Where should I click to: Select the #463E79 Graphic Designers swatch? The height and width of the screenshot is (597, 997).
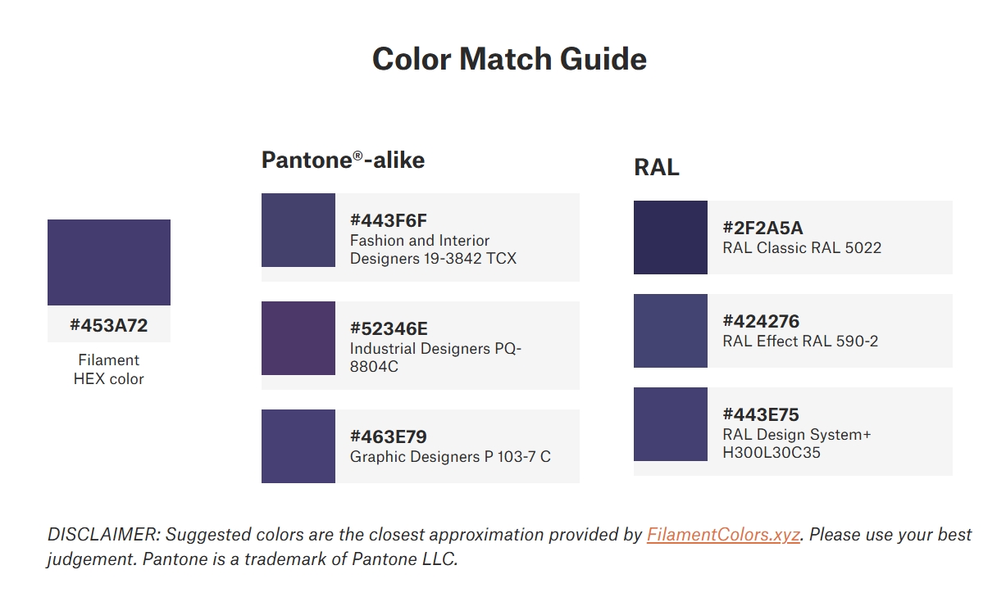298,446
